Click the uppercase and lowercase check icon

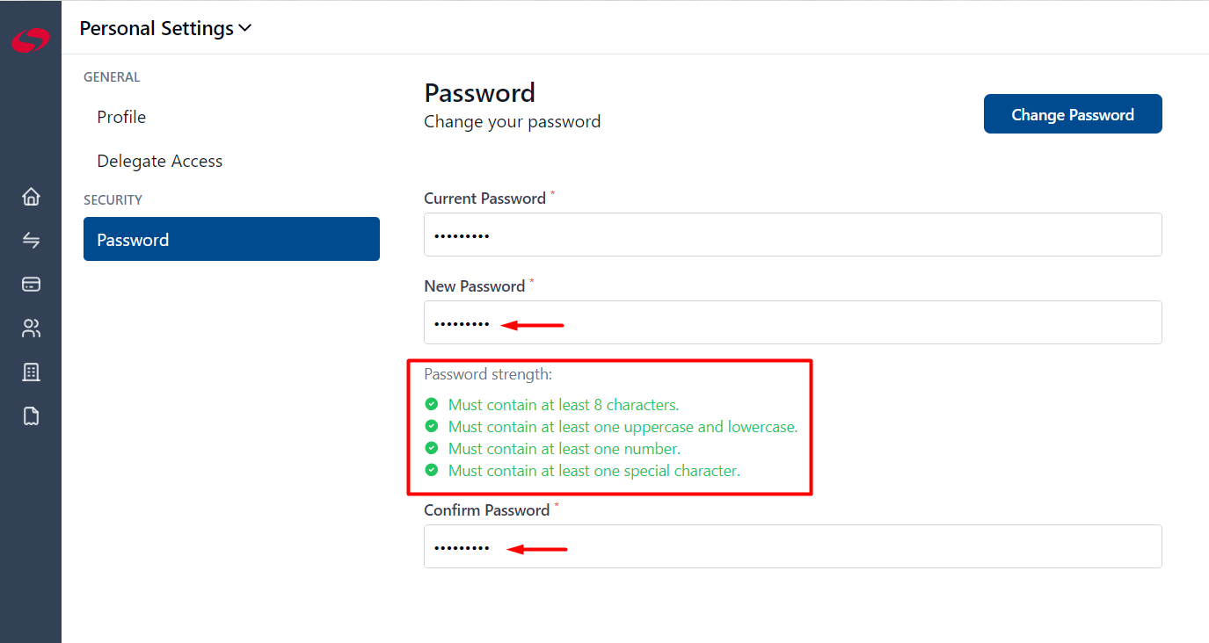click(x=431, y=426)
